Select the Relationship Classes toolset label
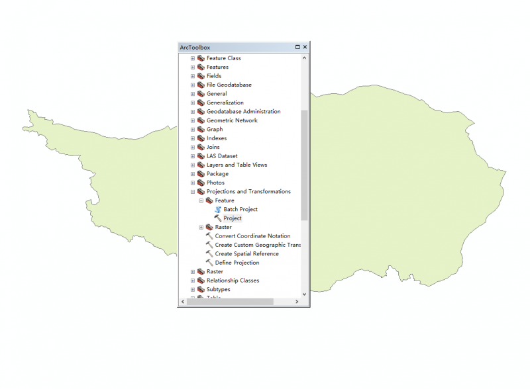 point(233,281)
